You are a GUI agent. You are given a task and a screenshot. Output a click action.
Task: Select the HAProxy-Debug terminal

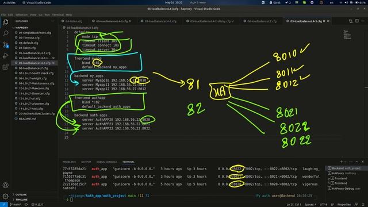click(344, 189)
